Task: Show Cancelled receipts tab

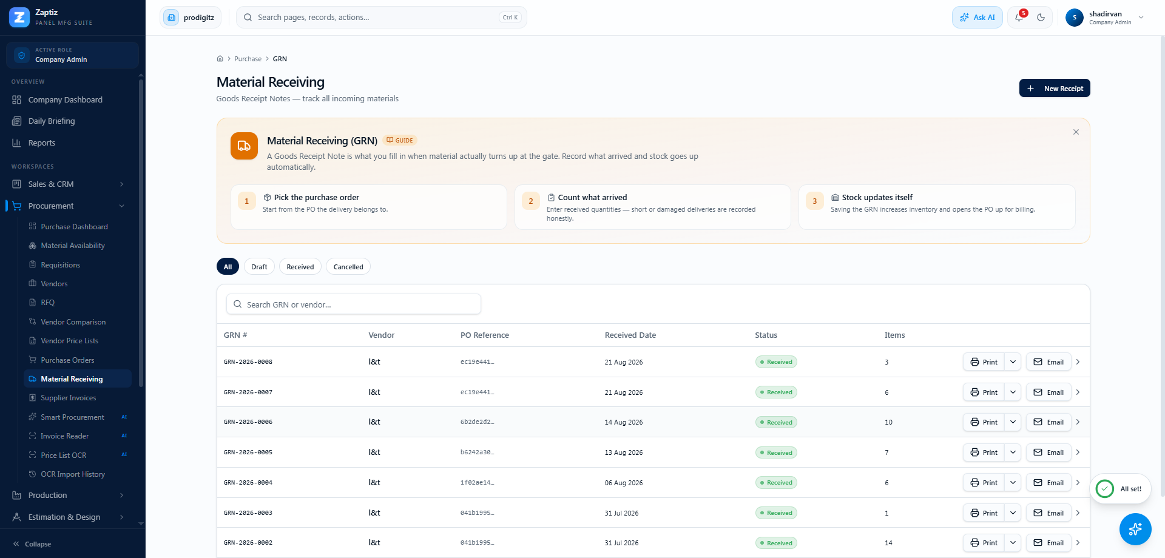Action: [348, 267]
